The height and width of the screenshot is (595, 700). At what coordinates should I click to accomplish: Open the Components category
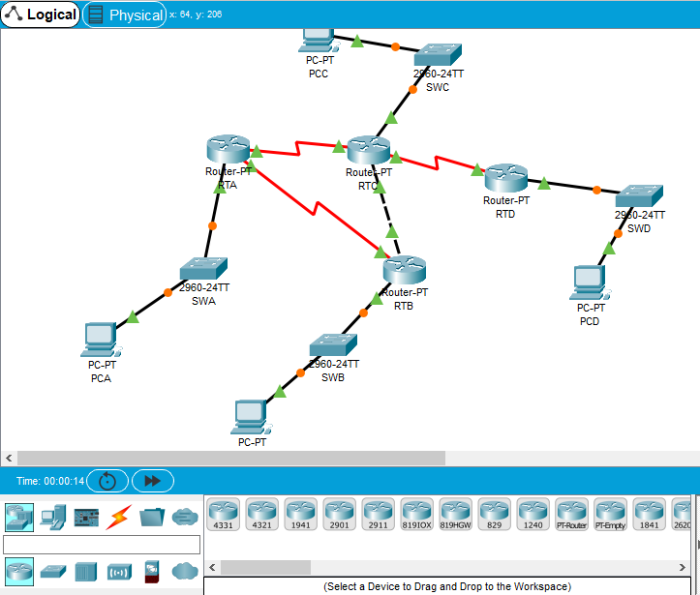coord(86,517)
